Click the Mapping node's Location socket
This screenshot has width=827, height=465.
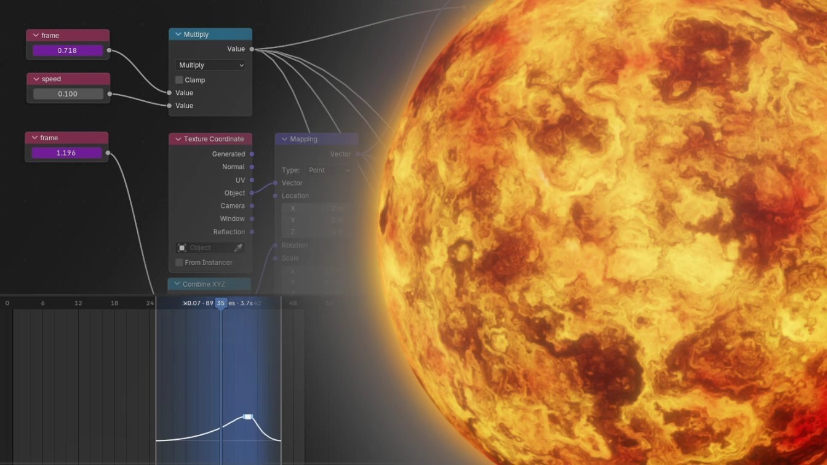click(275, 196)
